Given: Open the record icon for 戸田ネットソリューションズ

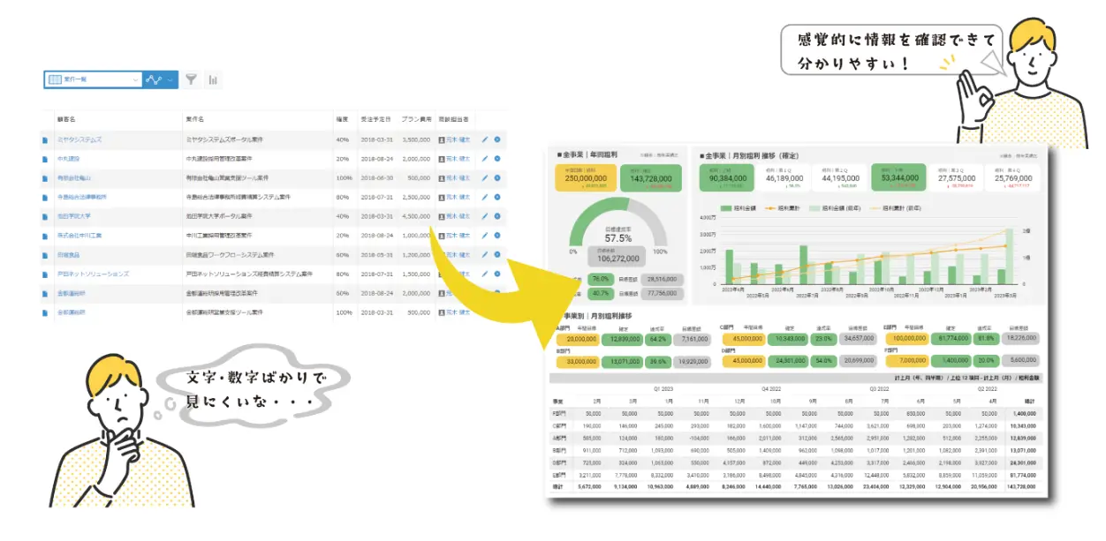Looking at the screenshot, I should coord(44,274).
